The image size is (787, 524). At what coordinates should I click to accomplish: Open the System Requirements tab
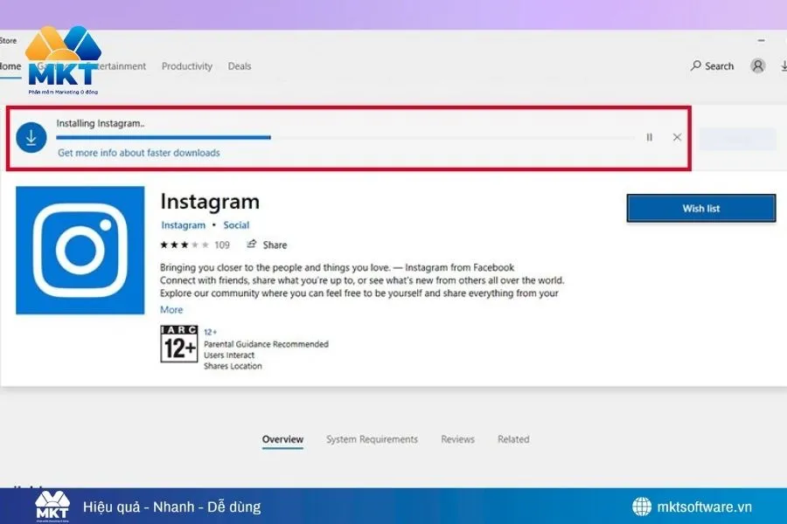pos(372,439)
